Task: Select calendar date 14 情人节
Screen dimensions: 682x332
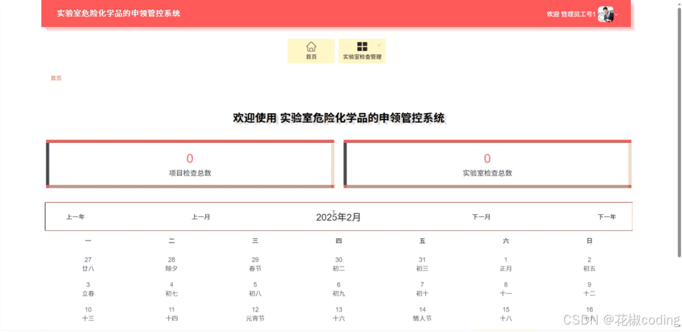Action: [422, 314]
